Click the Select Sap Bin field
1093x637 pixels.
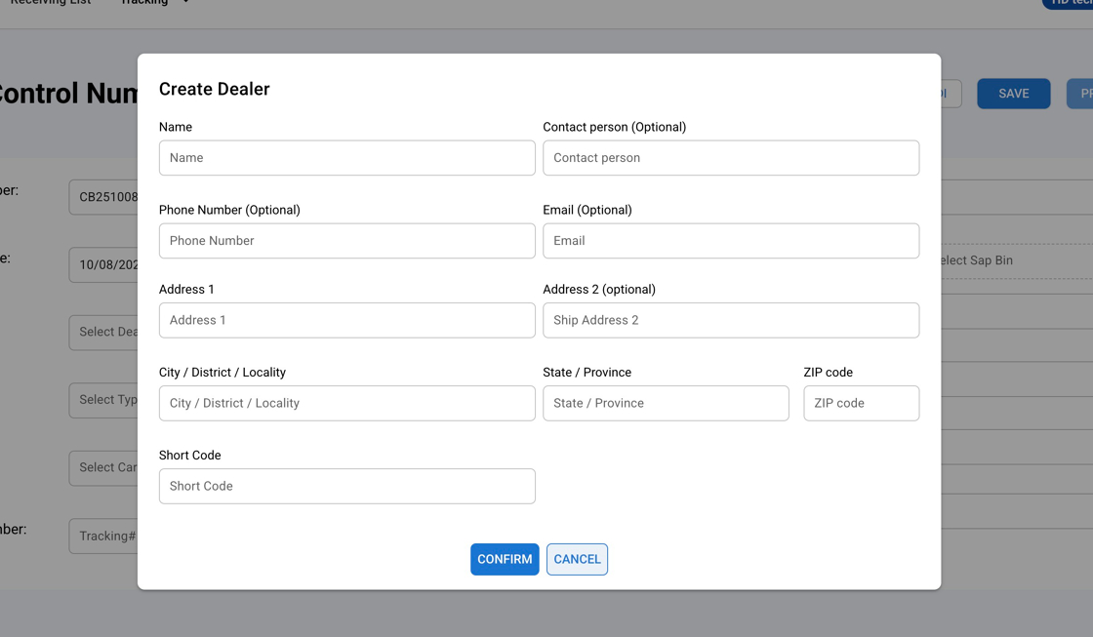point(1005,260)
